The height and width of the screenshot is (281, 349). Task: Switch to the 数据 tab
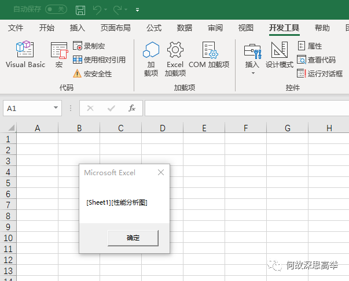[185, 28]
